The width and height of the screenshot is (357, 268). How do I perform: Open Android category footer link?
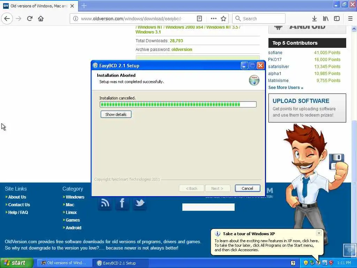[73, 228]
